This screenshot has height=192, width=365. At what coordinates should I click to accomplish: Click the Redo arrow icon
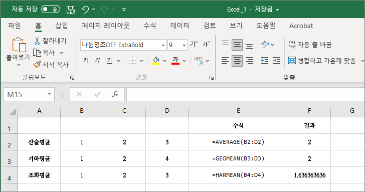pyautogui.click(x=105, y=10)
